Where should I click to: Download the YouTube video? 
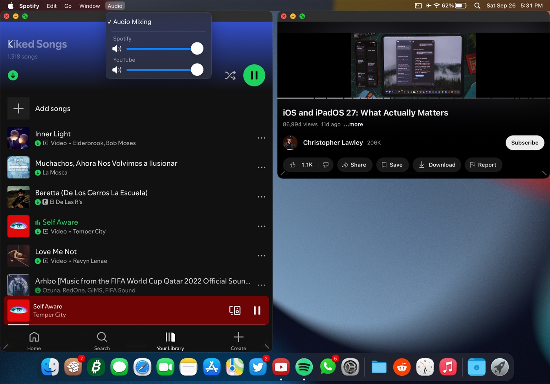tap(437, 165)
